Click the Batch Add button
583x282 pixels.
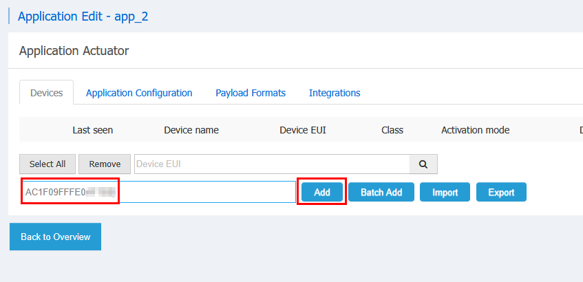(381, 192)
